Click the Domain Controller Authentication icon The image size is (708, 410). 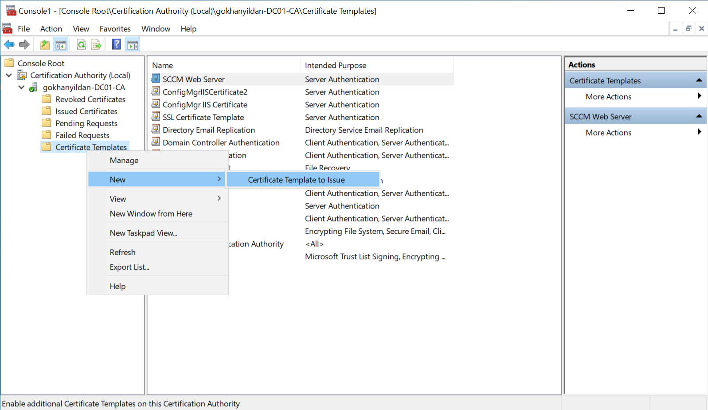156,142
